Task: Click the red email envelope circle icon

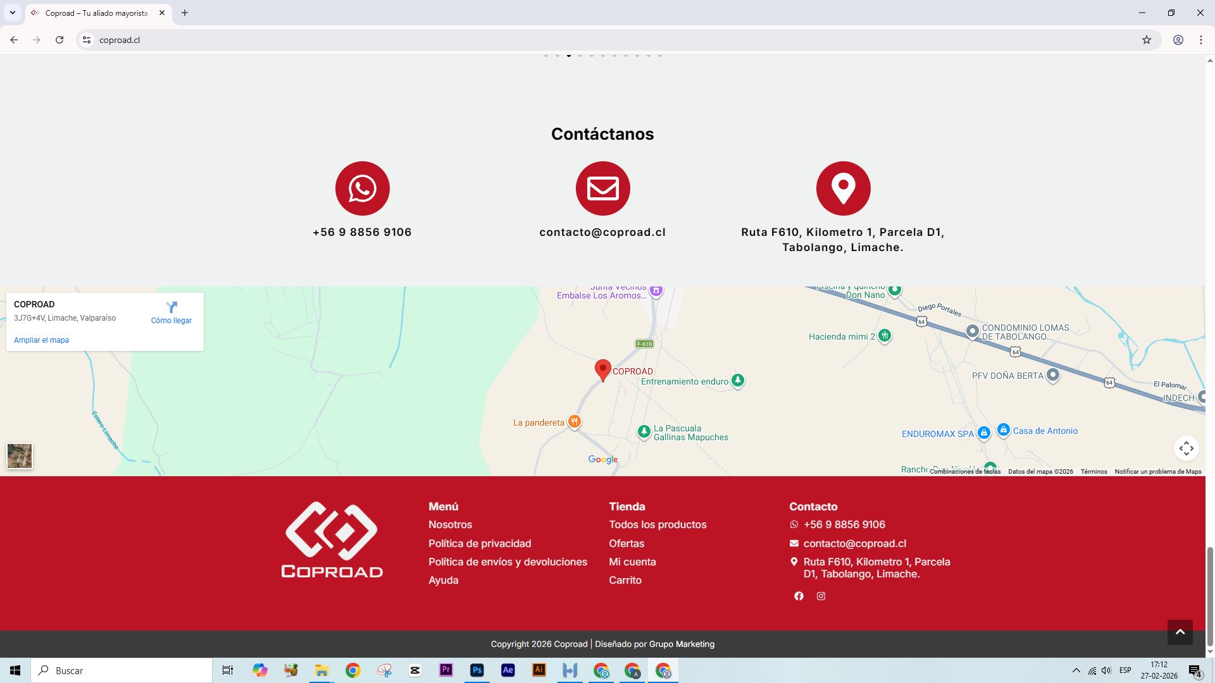Action: pyautogui.click(x=602, y=188)
